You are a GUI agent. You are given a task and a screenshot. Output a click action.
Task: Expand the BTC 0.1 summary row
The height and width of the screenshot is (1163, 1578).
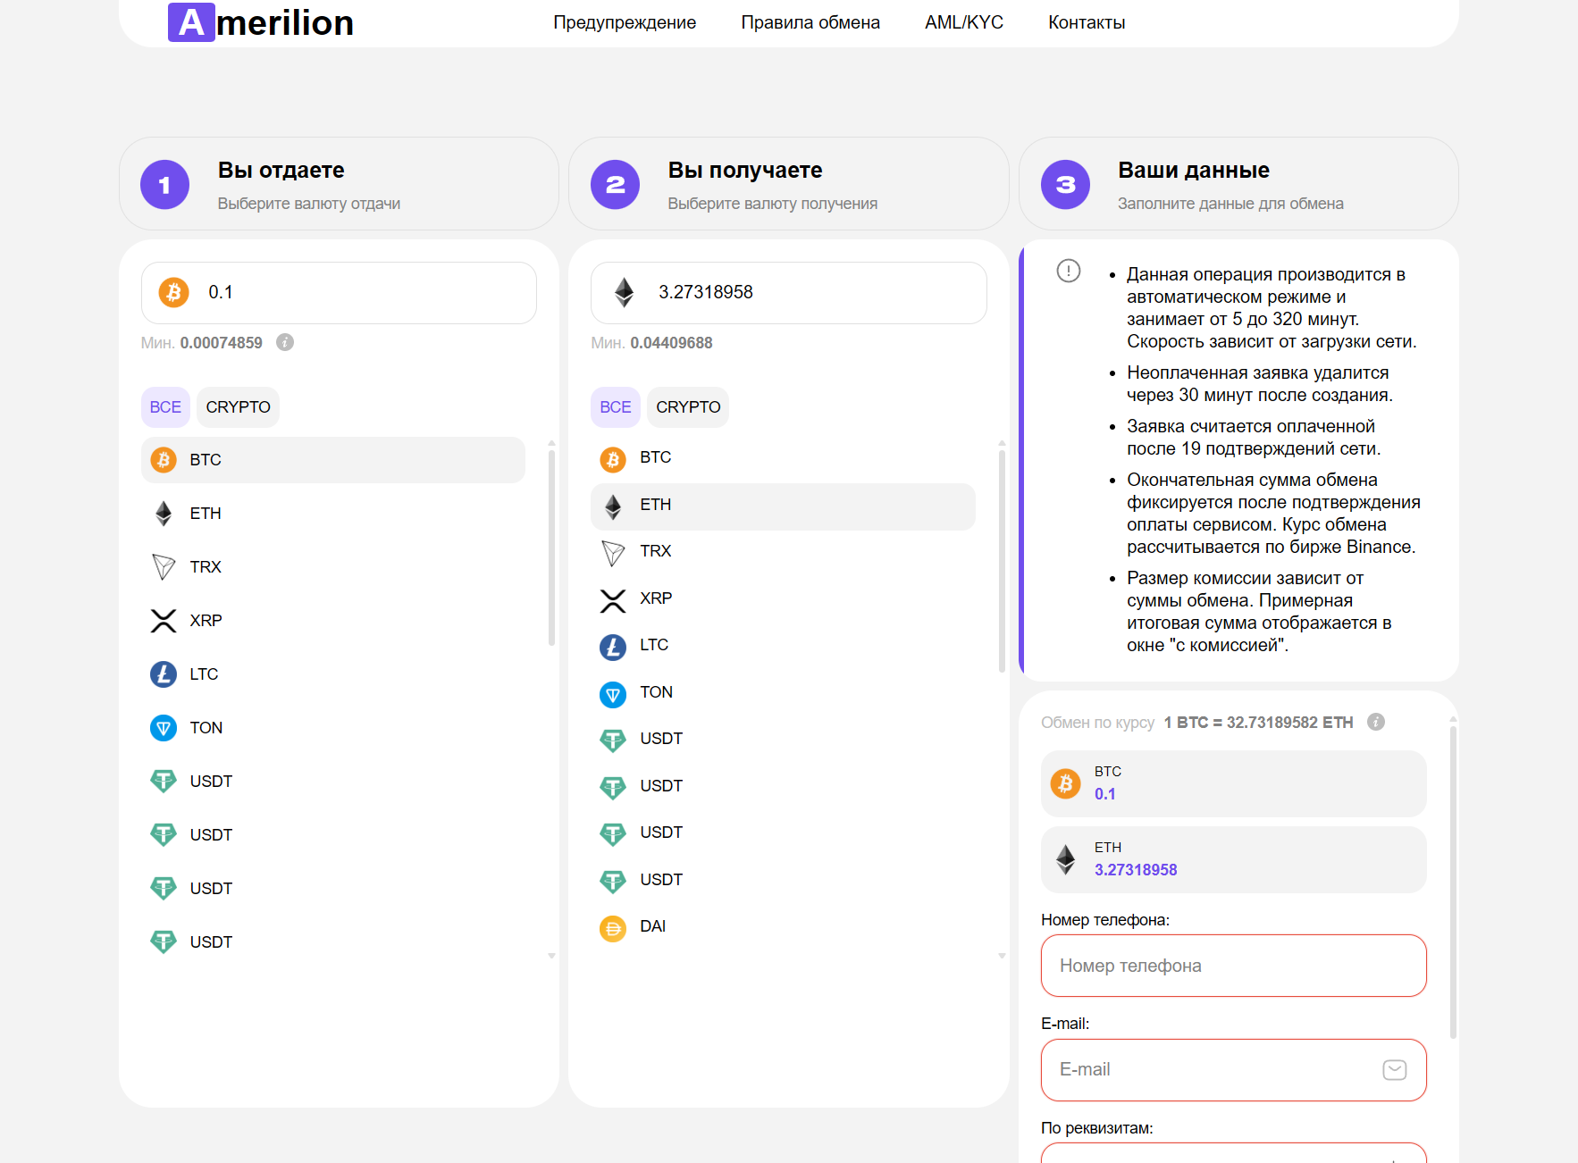tap(1233, 783)
